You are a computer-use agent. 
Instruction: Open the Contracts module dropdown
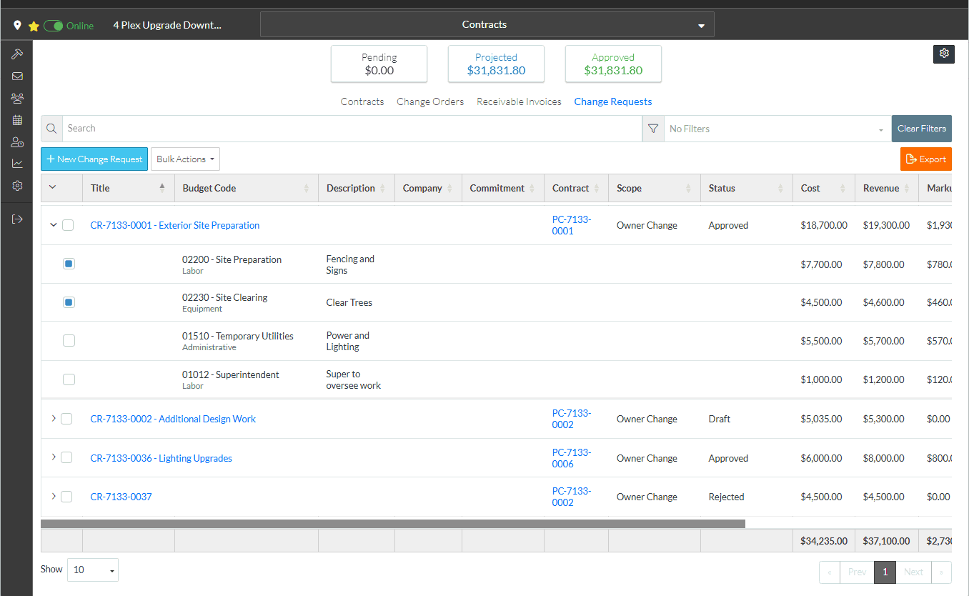(x=487, y=24)
